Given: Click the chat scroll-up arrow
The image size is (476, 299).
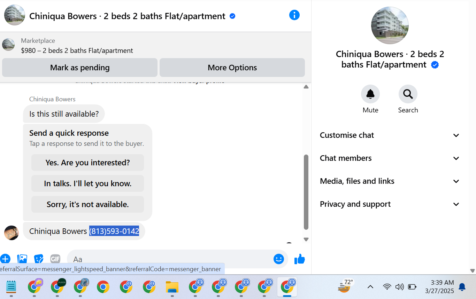Looking at the screenshot, I should [x=306, y=87].
